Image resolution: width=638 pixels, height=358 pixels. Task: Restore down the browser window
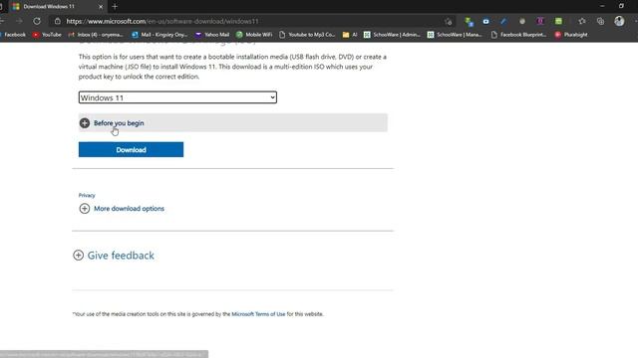pos(621,6)
